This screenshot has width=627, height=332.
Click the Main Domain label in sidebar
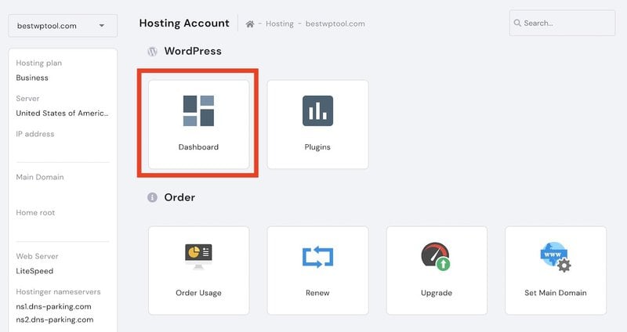(x=40, y=178)
